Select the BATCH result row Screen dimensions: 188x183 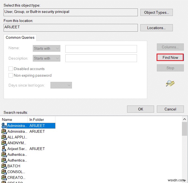28,166
